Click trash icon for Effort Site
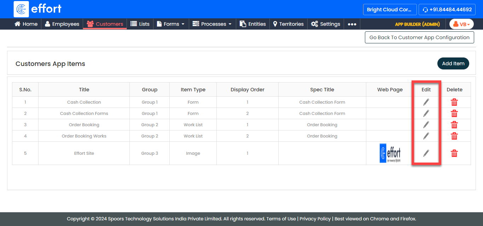Viewport: 483px width, 226px height. (454, 153)
